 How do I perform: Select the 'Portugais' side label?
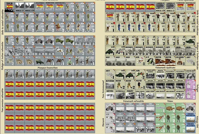click(197, 88)
